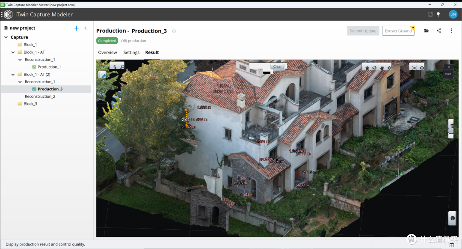The image size is (462, 249).
Task: Select the point-pick cursor tool in viewer
Action: pyautogui.click(x=114, y=67)
